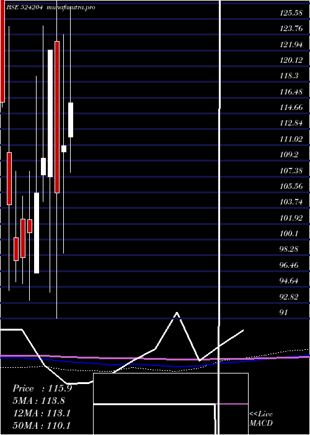Click the long red candlestick body beside the tallest white candle
This screenshot has width=310, height=435.
coord(57,117)
